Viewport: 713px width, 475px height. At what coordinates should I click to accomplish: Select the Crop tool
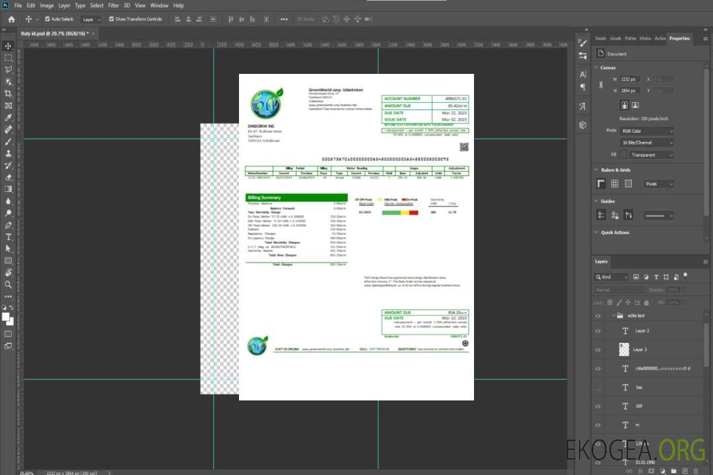coord(8,94)
